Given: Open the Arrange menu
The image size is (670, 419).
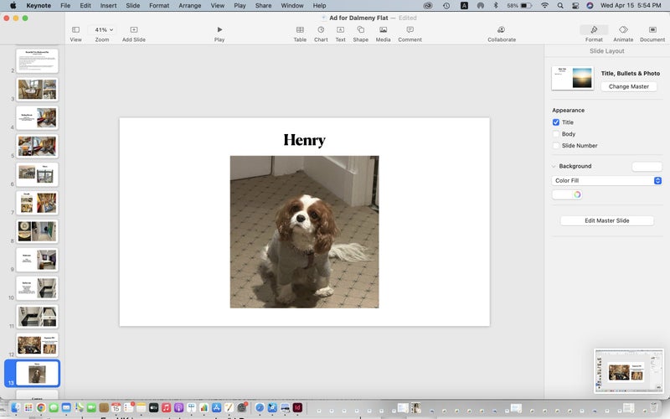Looking at the screenshot, I should pyautogui.click(x=189, y=6).
